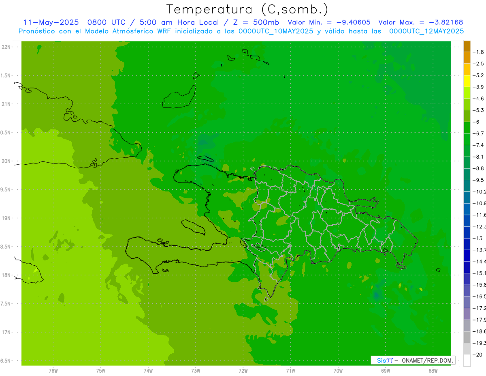Image resolution: width=486 pixels, height=376 pixels.
Task: Select the teal legend swatch between -8.8 and -9.5
Action: (467, 174)
